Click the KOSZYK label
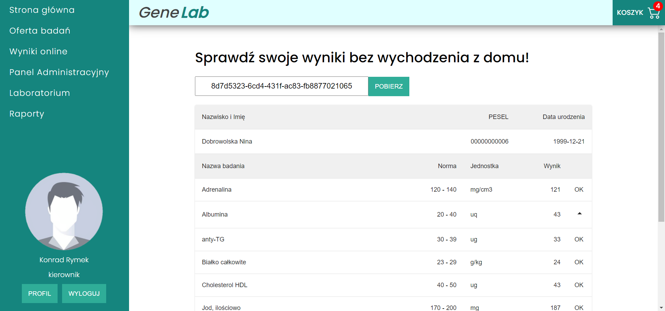 tap(630, 13)
